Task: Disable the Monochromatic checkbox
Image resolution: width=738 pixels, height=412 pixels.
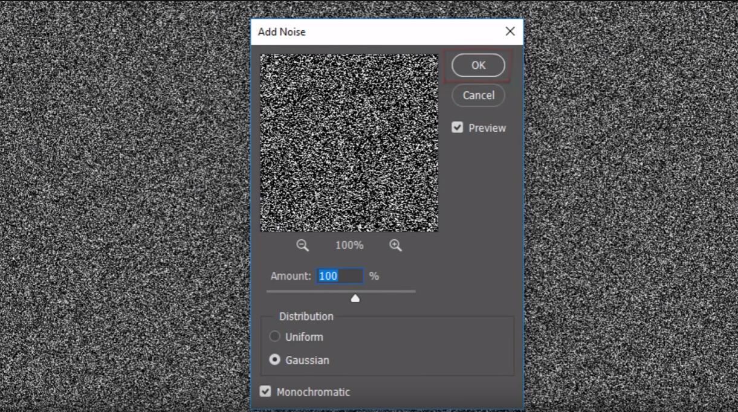Action: coord(265,391)
